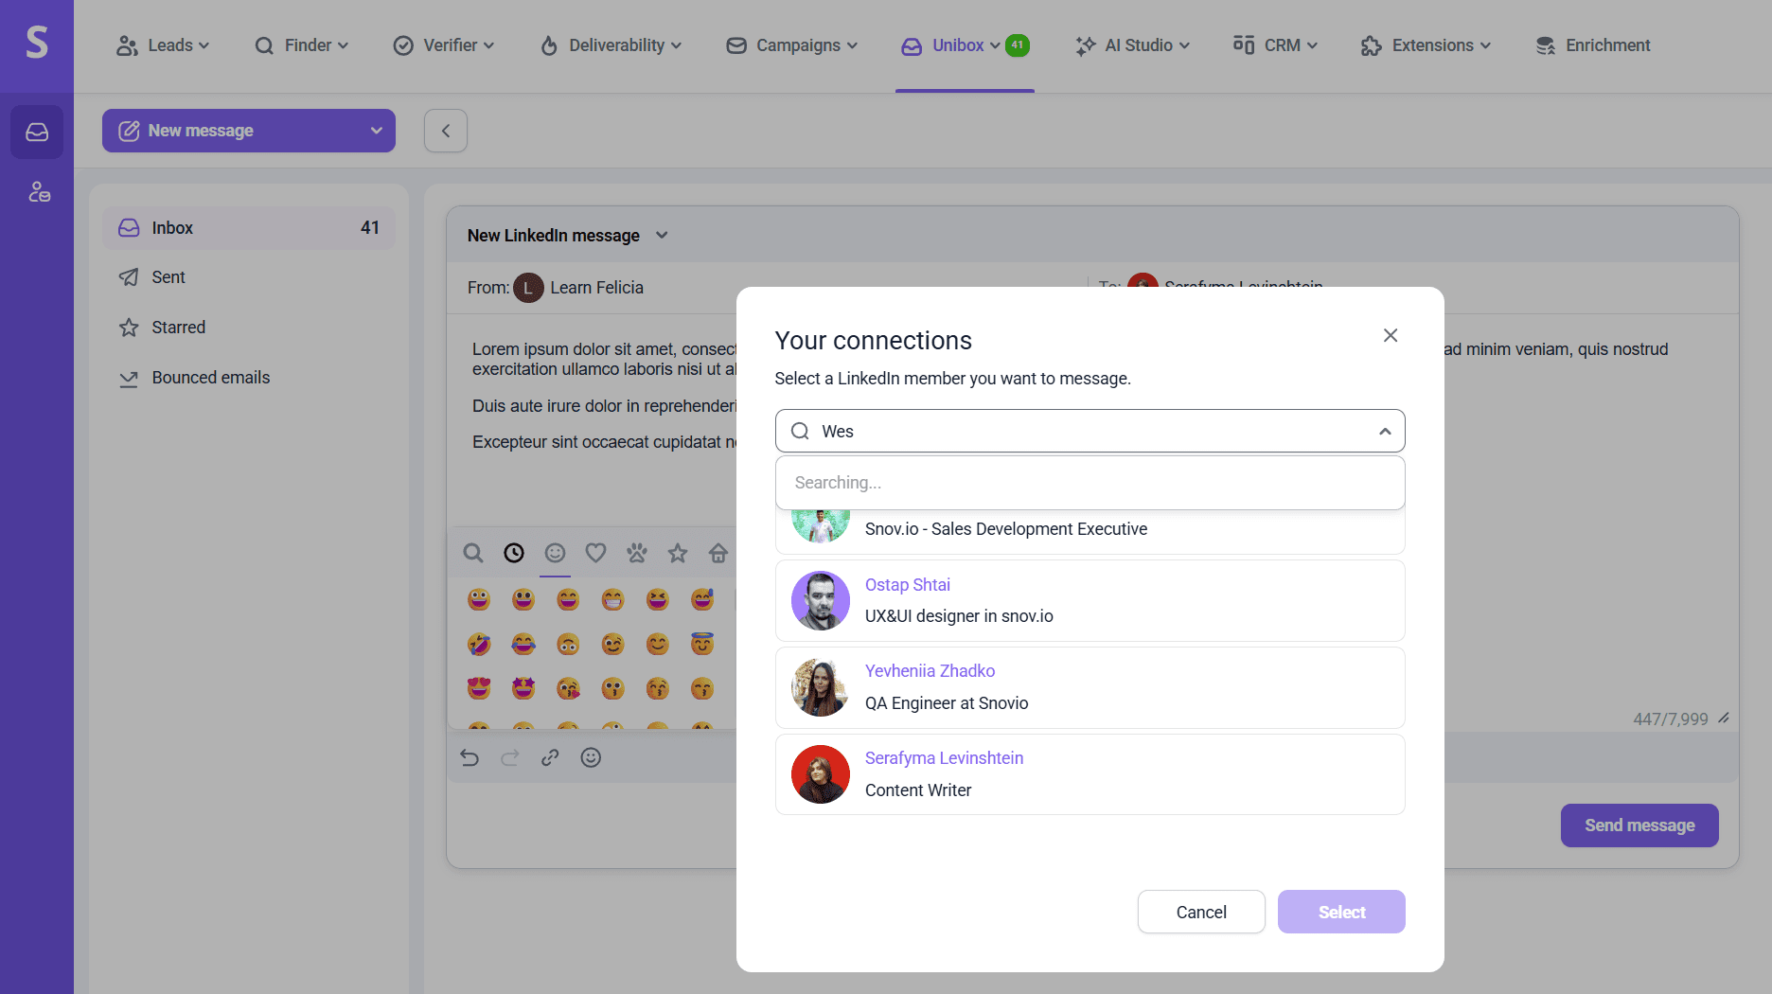
Task: Click the insert link icon in editor toolbar
Action: point(550,757)
